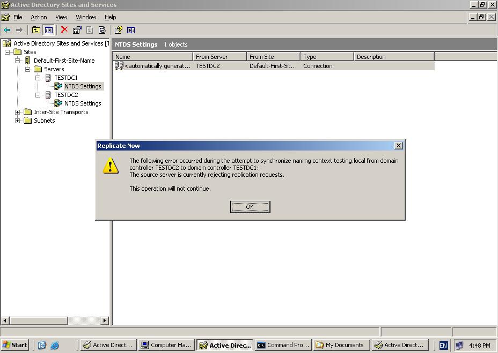Click the connection object icon in the list

pyautogui.click(x=119, y=66)
